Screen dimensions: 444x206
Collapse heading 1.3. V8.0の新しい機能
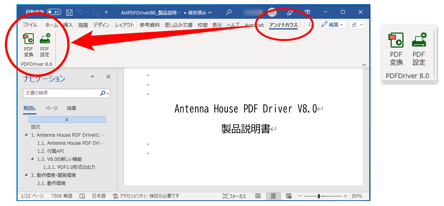coord(33,159)
